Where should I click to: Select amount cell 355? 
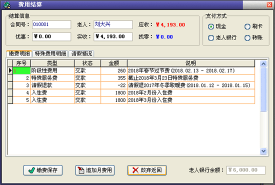pyautogui.click(x=114, y=78)
